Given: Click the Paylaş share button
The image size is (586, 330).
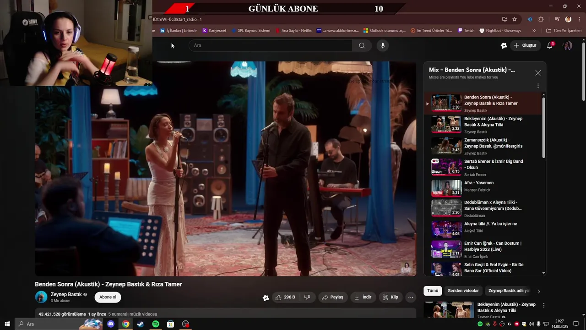Looking at the screenshot, I should tap(333, 297).
